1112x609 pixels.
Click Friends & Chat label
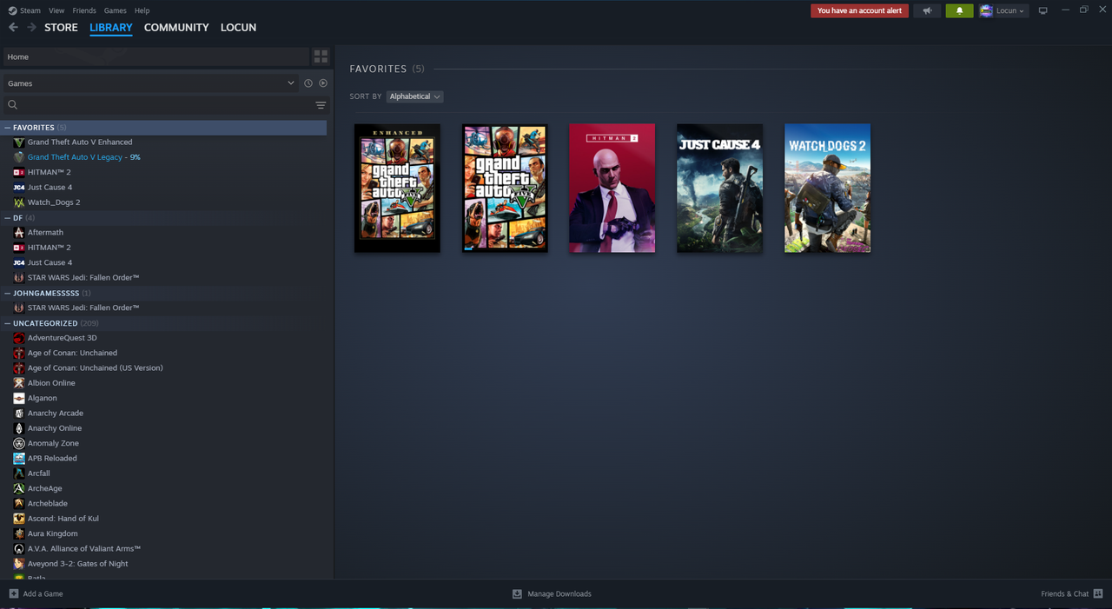pyautogui.click(x=1064, y=594)
